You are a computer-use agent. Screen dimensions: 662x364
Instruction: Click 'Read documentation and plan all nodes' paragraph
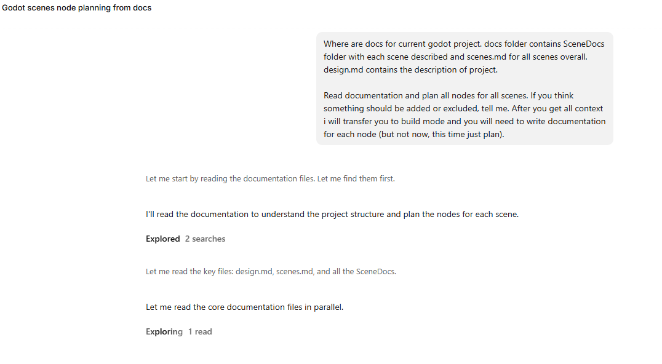click(x=465, y=115)
